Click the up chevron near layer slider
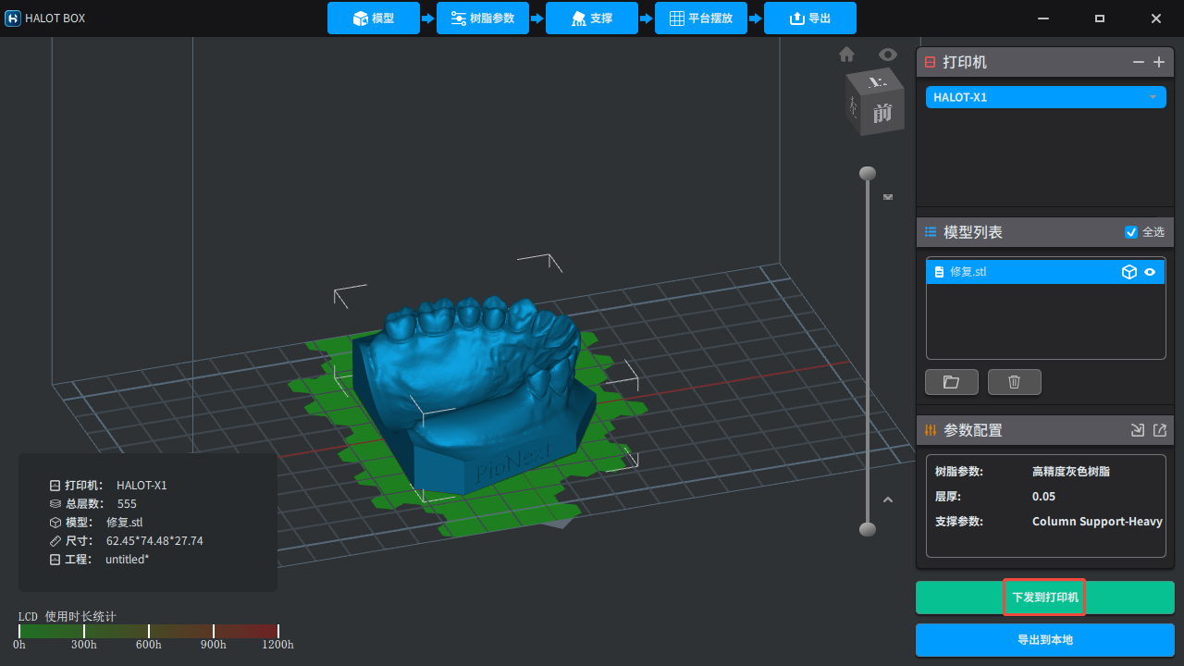Image resolution: width=1184 pixels, height=666 pixels. point(888,499)
